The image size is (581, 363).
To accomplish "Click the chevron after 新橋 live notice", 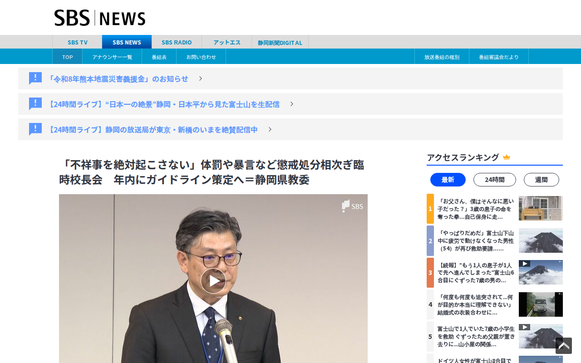I will pos(270,129).
